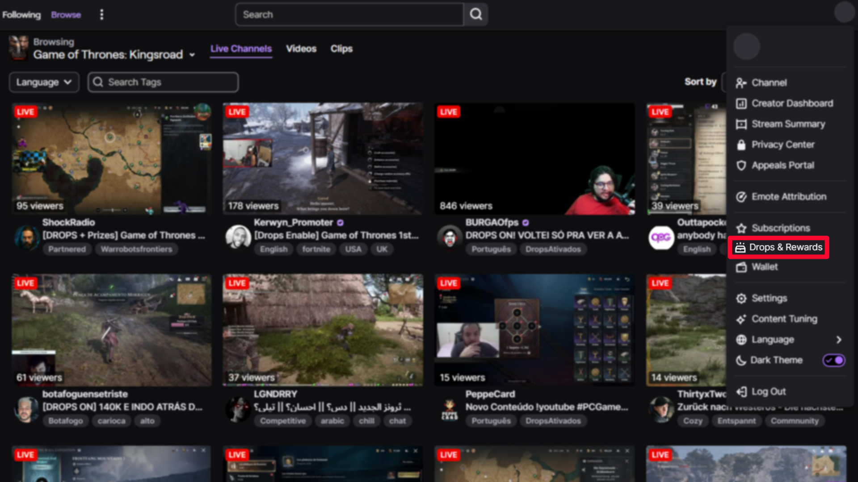Open Wallet from the user menu

point(764,267)
